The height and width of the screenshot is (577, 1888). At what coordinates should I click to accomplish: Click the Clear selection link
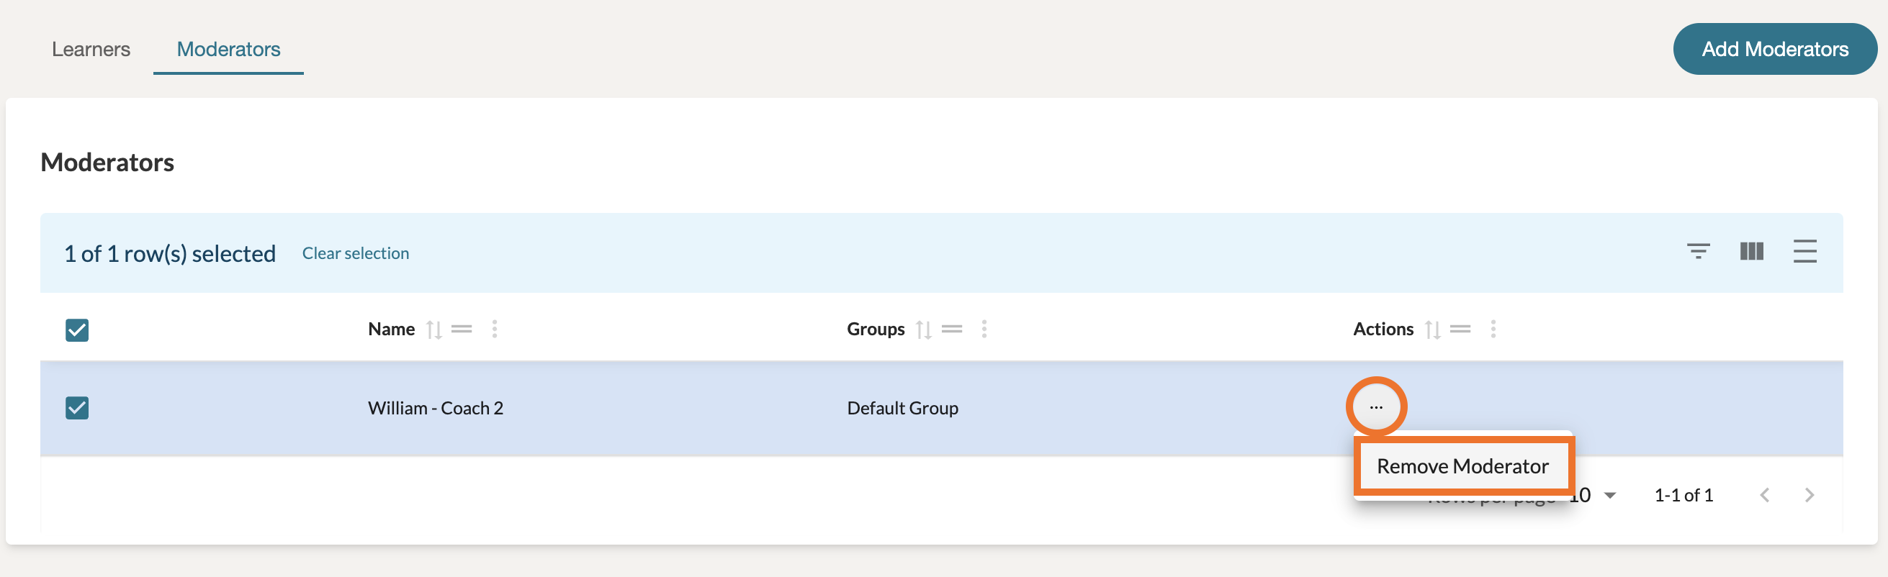pyautogui.click(x=356, y=253)
